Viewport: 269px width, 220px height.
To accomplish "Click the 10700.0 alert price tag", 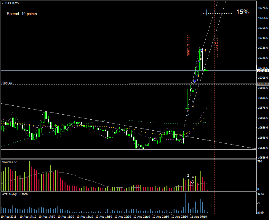I will click(x=262, y=84).
